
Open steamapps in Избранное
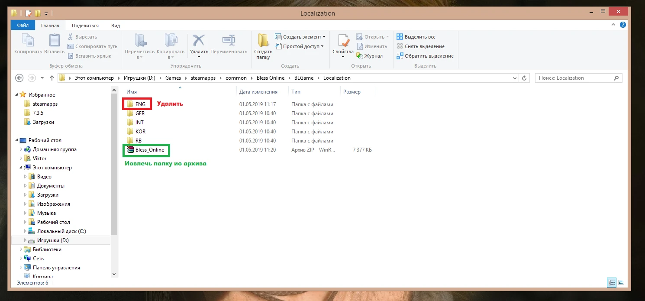point(45,104)
